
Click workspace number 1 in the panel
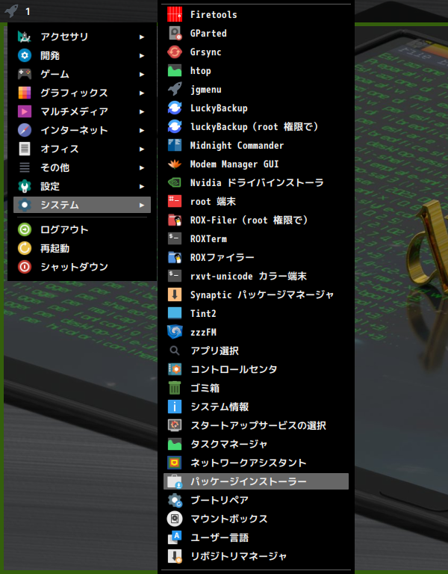[28, 12]
